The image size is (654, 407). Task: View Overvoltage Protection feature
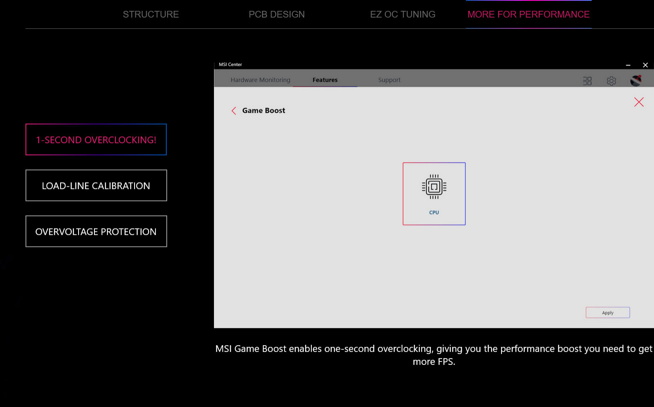pos(96,231)
